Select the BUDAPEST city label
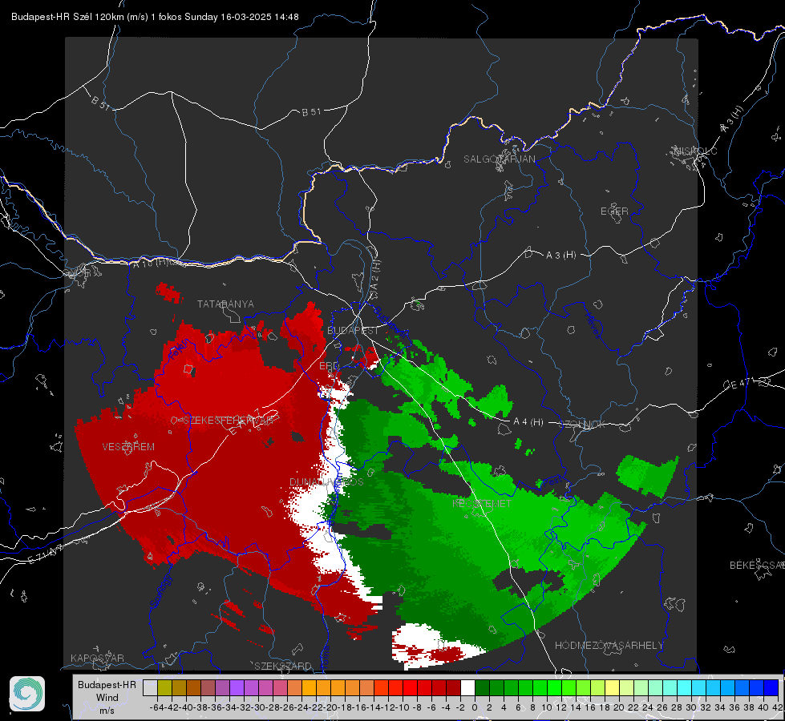Viewport: 785px width, 721px height. tap(353, 330)
